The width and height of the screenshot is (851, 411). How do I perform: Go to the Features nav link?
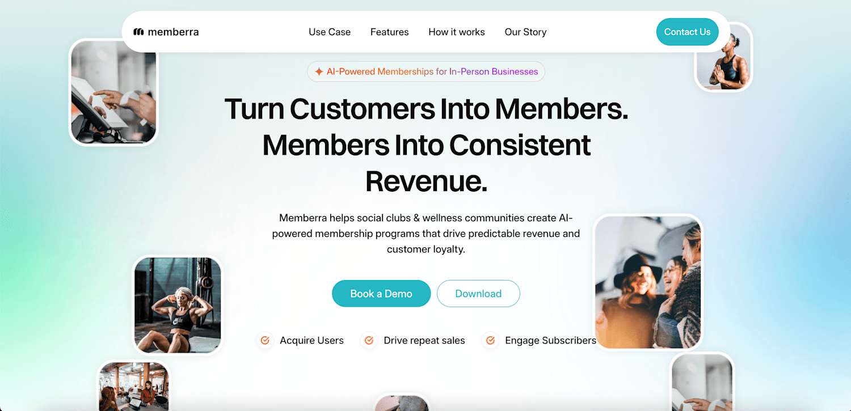point(390,32)
